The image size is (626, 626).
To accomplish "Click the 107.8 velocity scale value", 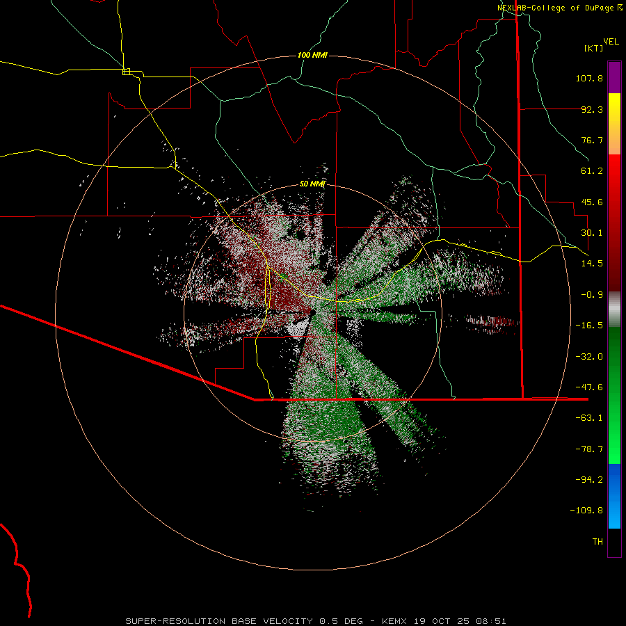I will 589,78.
